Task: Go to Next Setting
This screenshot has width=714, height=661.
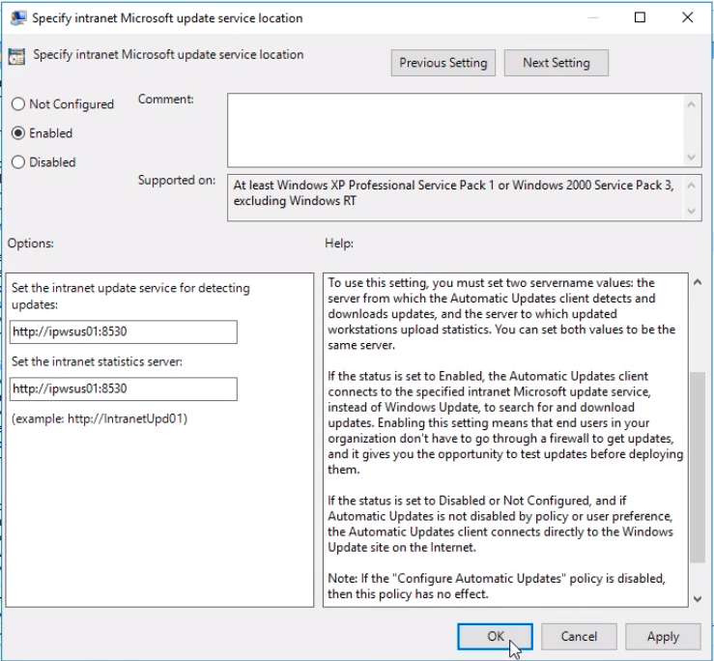Action: 556,63
